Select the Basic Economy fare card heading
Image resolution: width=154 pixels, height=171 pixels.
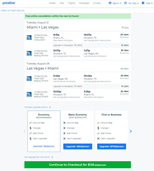pyautogui.click(x=77, y=115)
